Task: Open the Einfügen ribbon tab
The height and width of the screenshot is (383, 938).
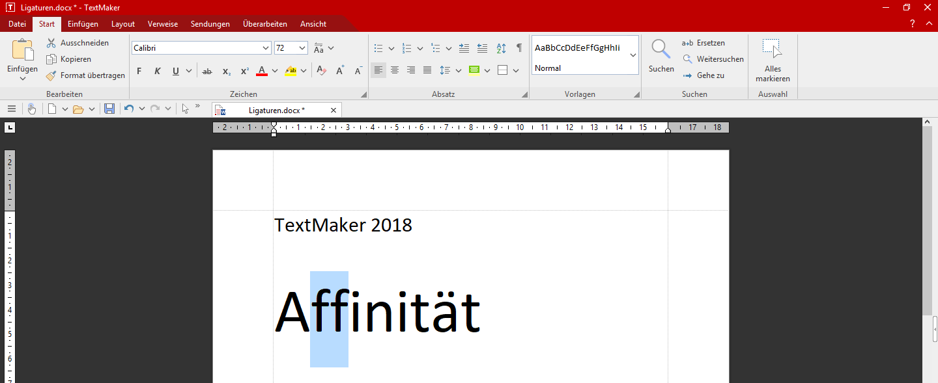Action: pos(83,24)
